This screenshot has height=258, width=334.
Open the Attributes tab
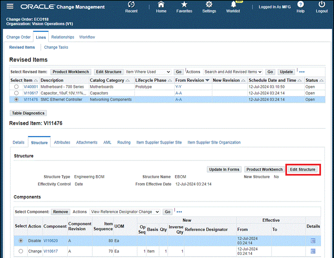point(62,142)
